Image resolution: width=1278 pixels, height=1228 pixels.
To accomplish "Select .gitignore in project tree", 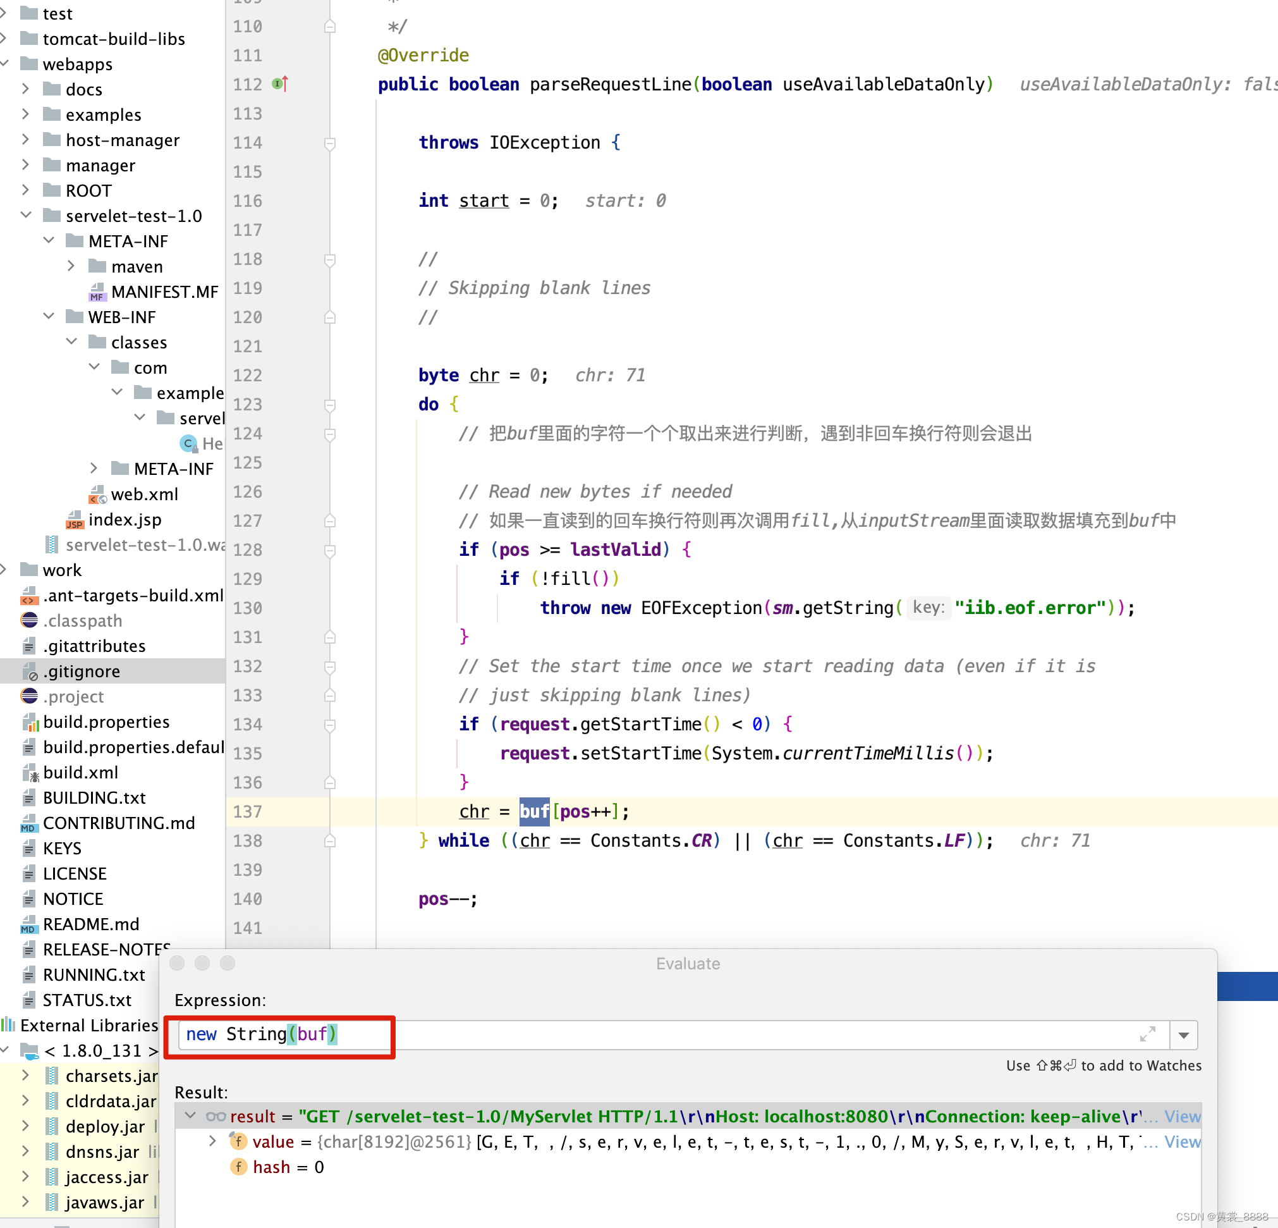I will [x=82, y=672].
